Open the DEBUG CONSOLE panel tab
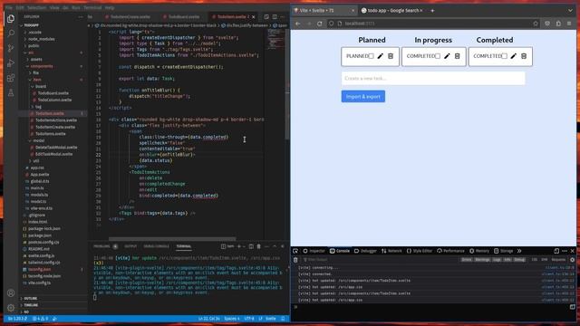The width and height of the screenshot is (580, 326). click(x=156, y=246)
